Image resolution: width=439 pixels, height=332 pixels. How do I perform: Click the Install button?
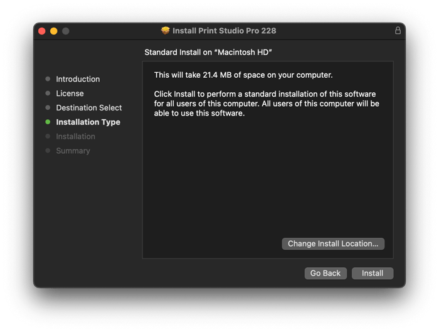373,273
